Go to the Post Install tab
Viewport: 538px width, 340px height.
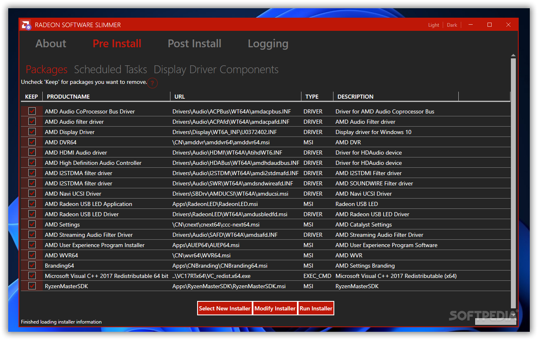[x=195, y=44]
